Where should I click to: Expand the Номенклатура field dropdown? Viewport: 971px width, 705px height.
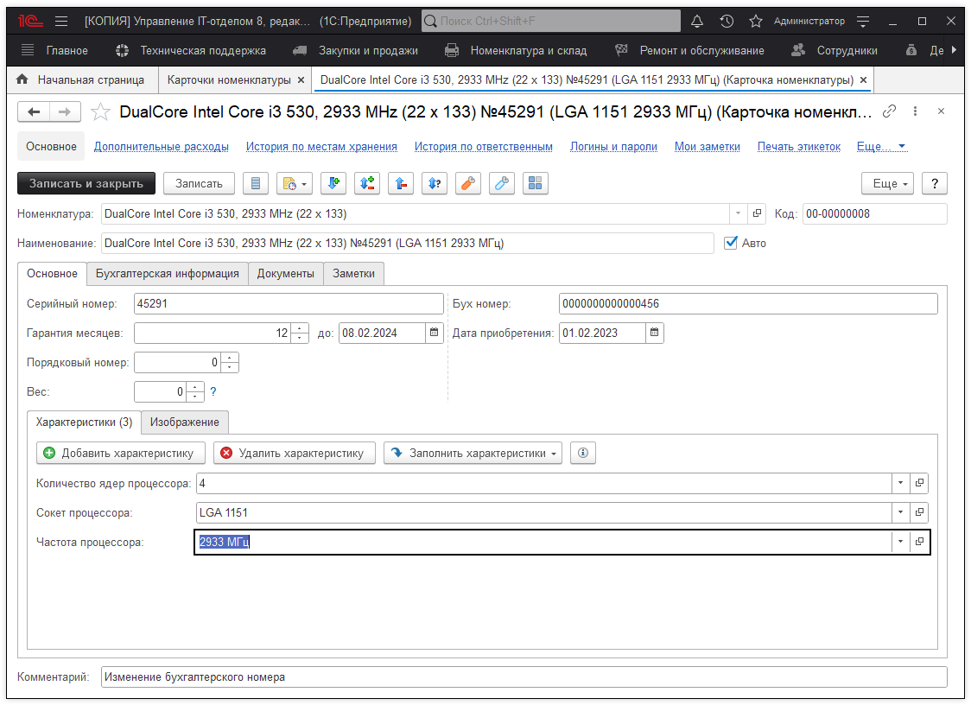738,213
